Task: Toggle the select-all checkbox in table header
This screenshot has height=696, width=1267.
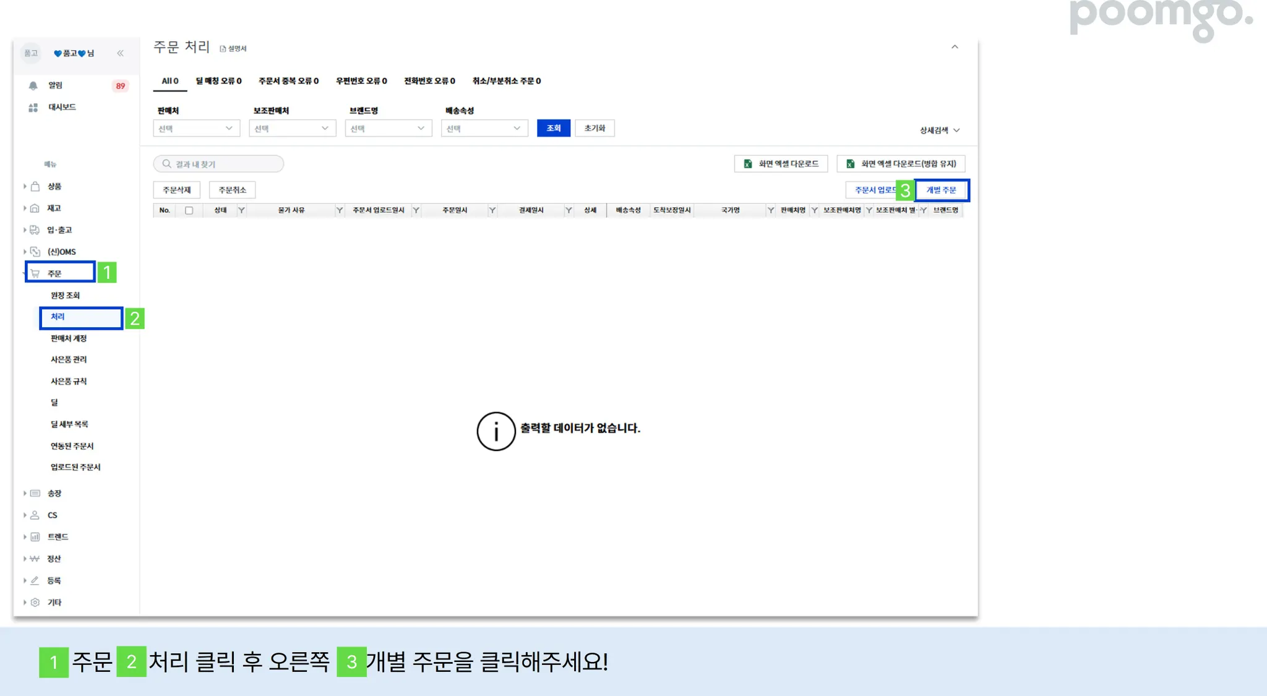Action: [x=189, y=210]
